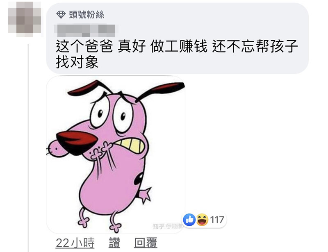Click the diamond top fan badge icon
Screen dimensions: 328x252
point(61,14)
